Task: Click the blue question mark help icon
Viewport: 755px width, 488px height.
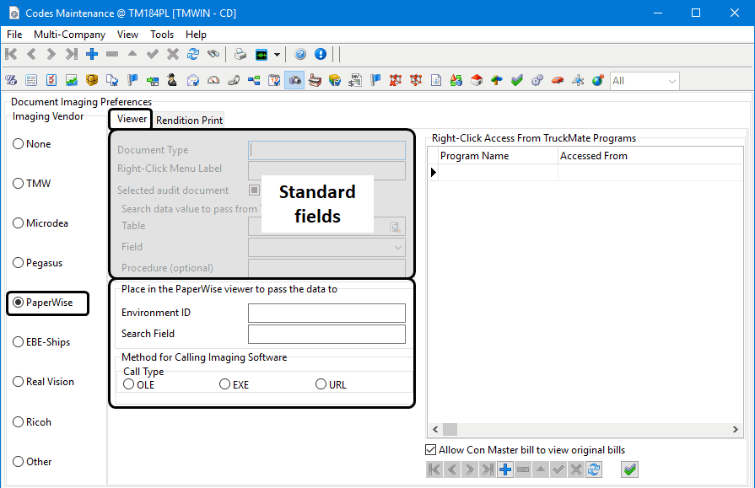Action: pos(300,54)
